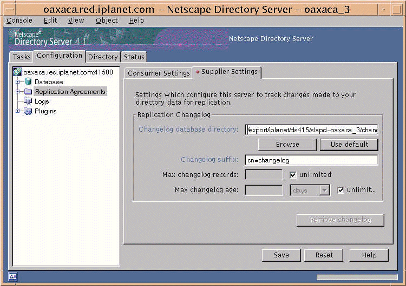This screenshot has height=286, width=406.
Task: Open the window menu button in title bar
Action: click(9, 10)
